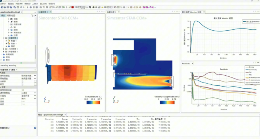Click the open folder icon in toolbar
260x139 pixels.
[x=5, y=7]
